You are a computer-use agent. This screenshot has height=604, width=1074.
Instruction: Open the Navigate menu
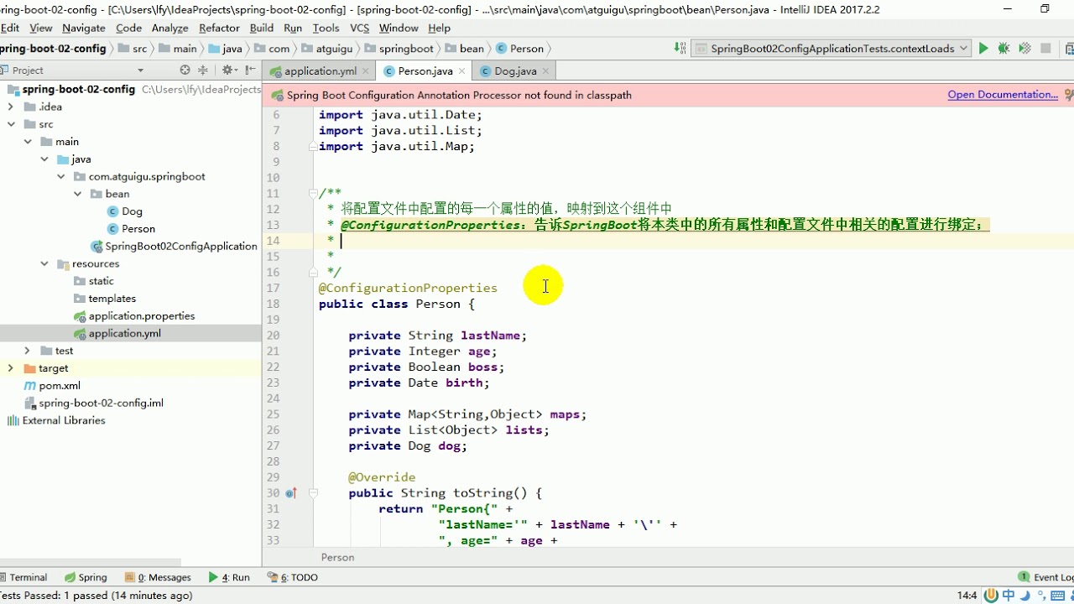pos(84,28)
